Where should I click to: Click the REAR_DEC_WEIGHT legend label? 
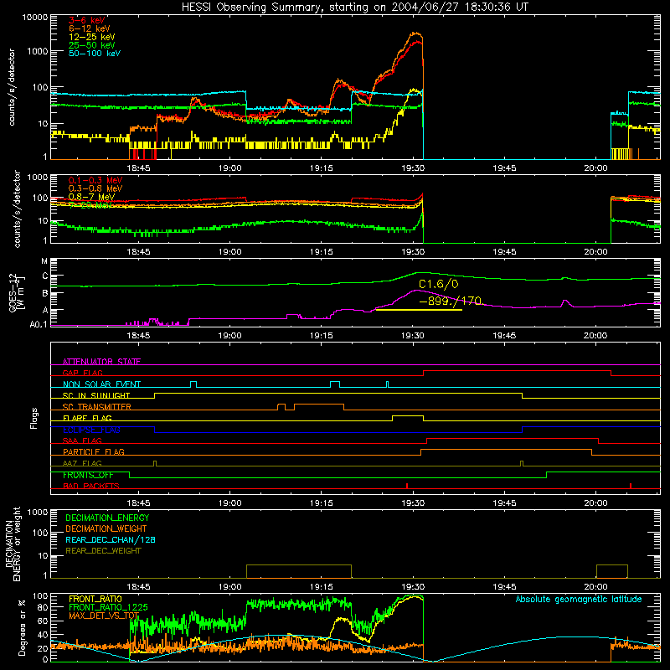point(103,551)
